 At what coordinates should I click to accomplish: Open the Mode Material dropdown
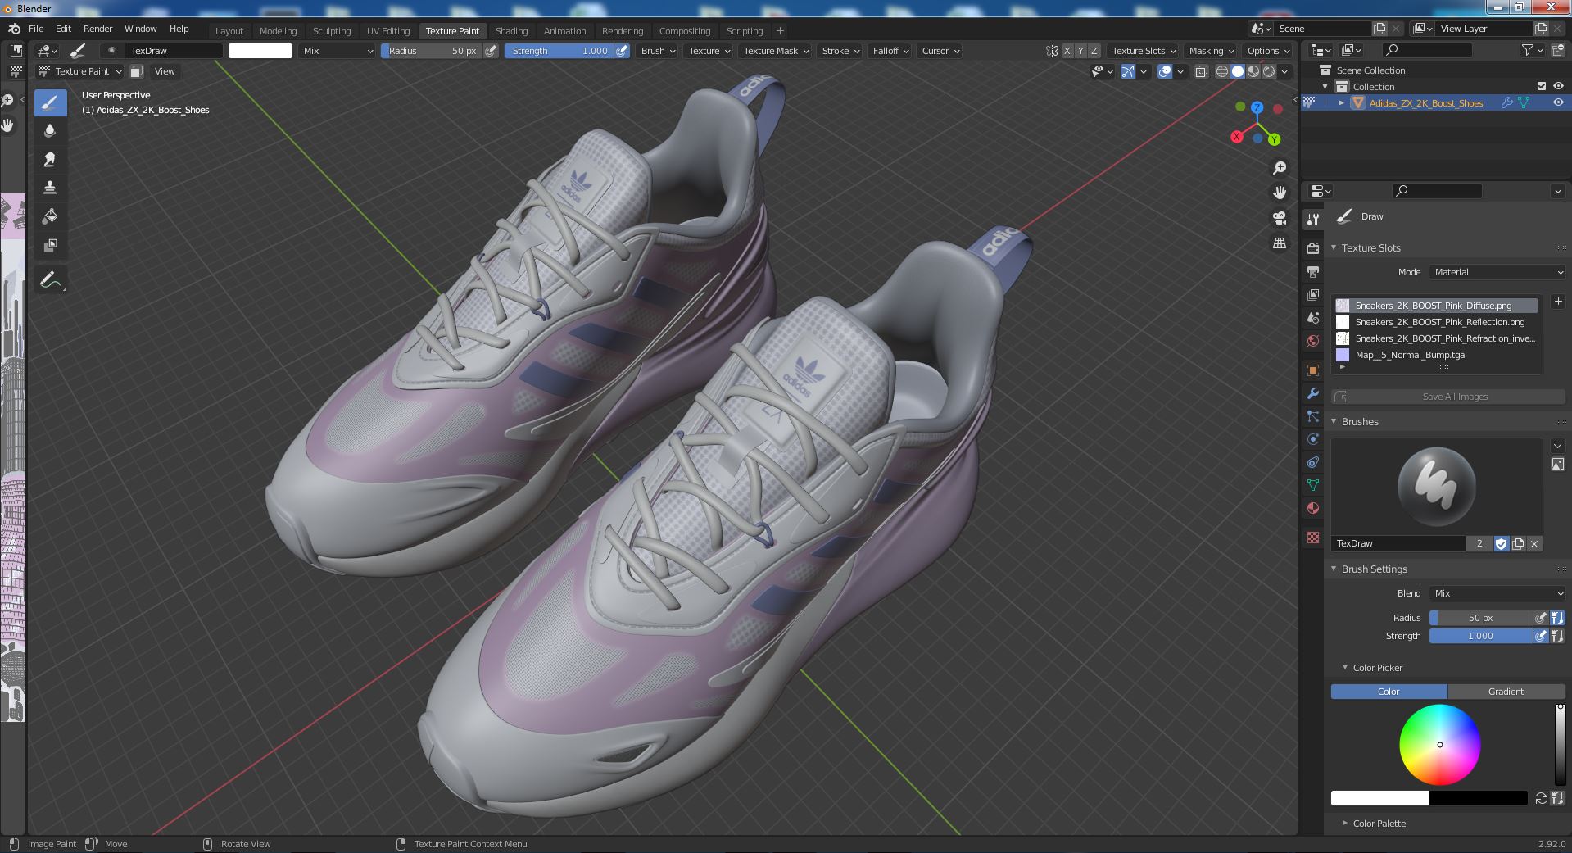1497,272
